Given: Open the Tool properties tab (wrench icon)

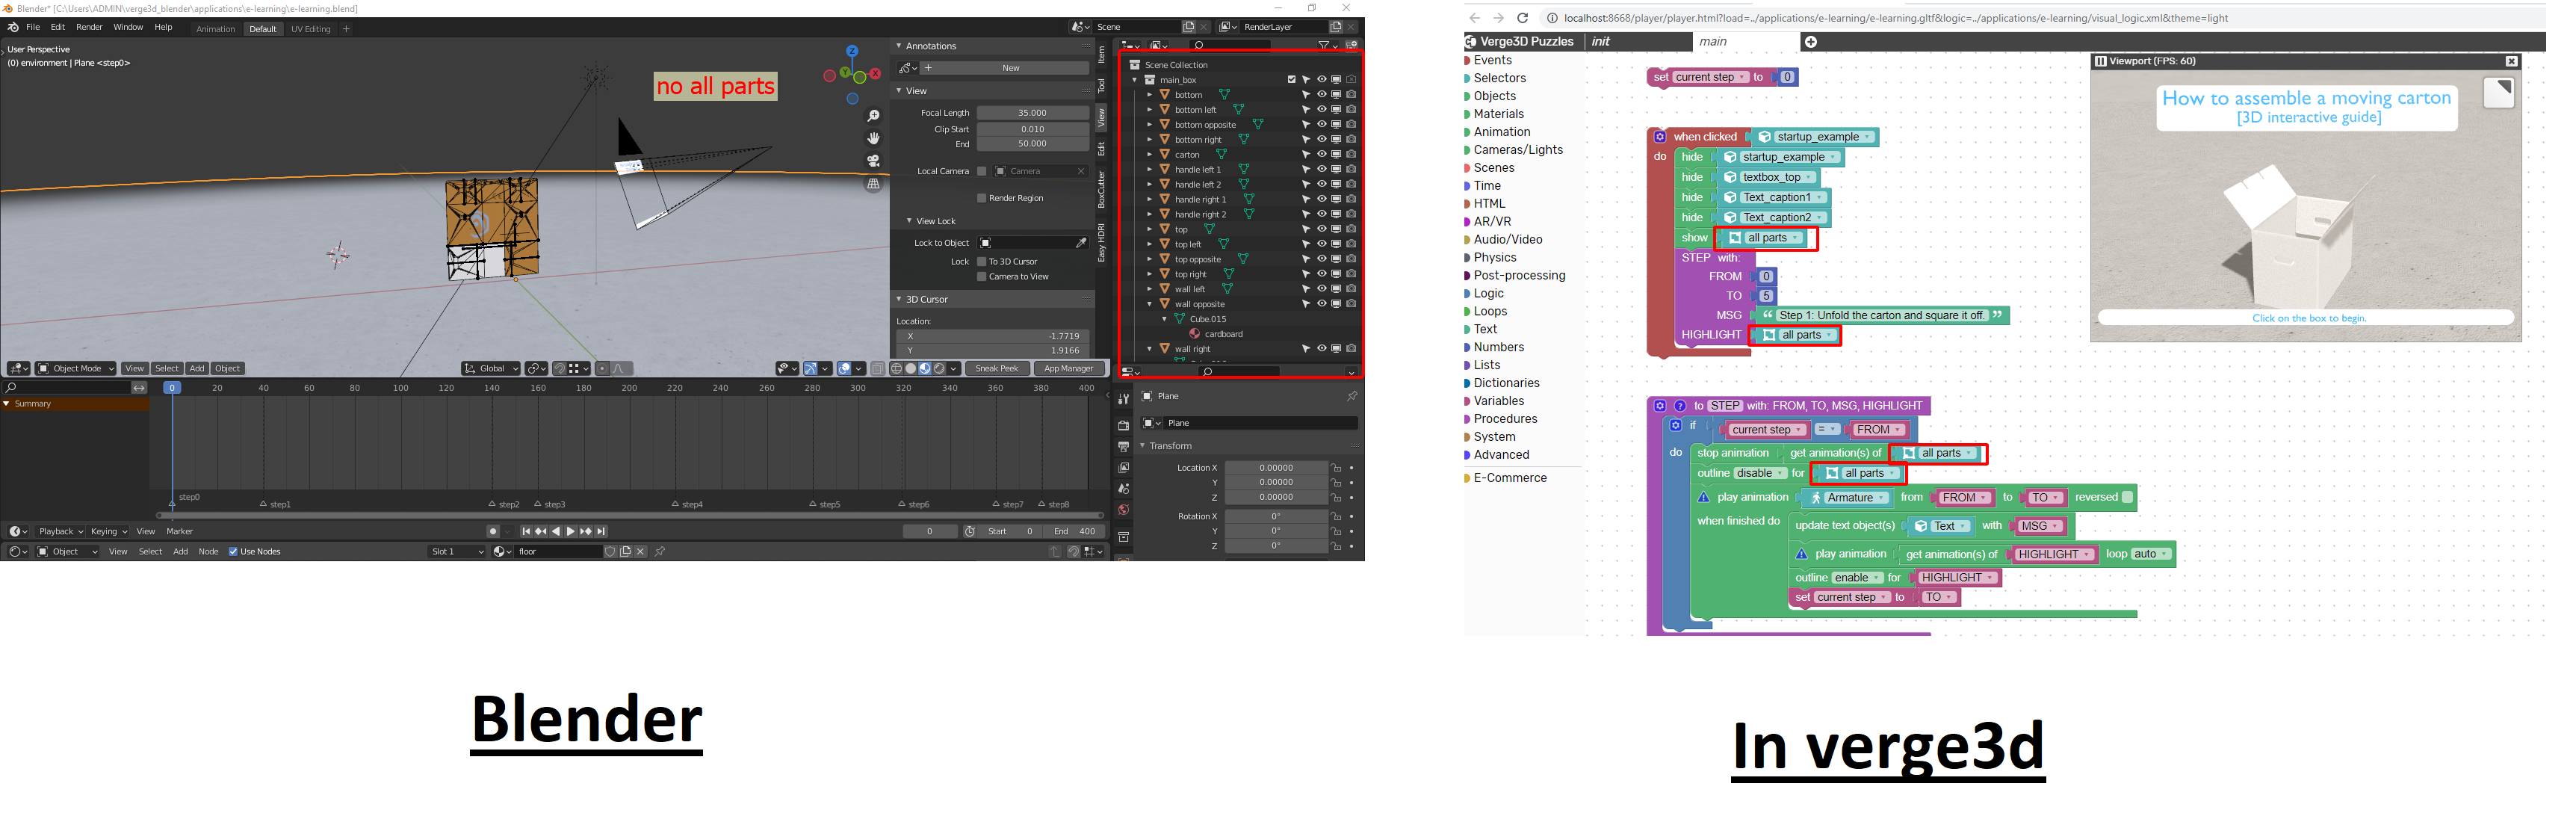Looking at the screenshot, I should tap(1123, 399).
